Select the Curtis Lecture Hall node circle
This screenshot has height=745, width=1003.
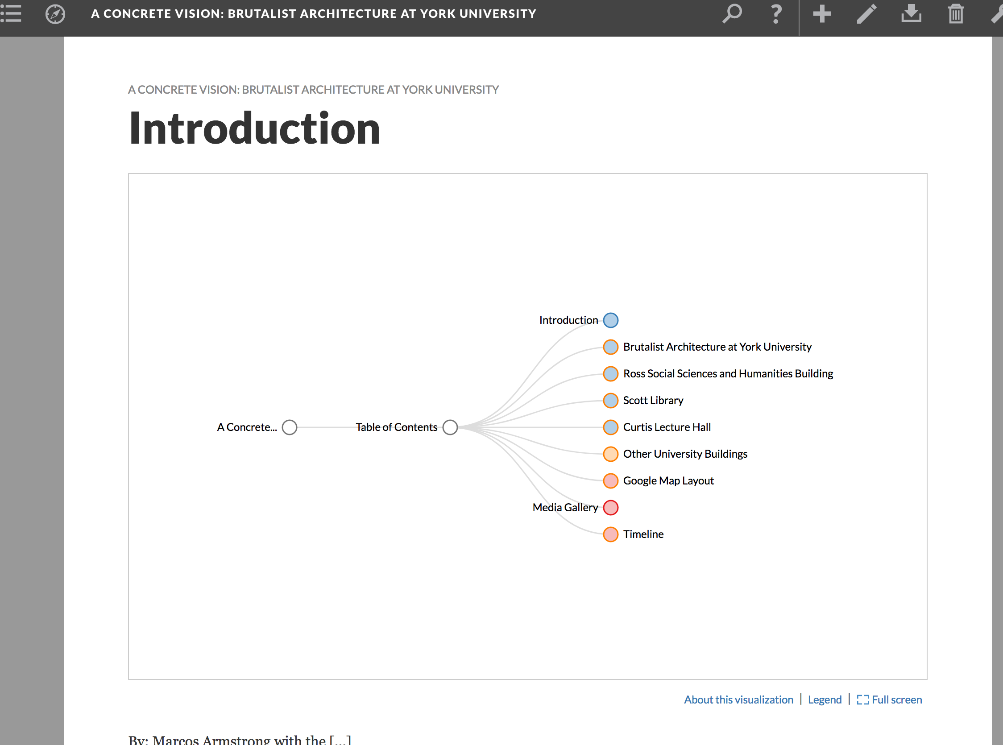(x=611, y=427)
